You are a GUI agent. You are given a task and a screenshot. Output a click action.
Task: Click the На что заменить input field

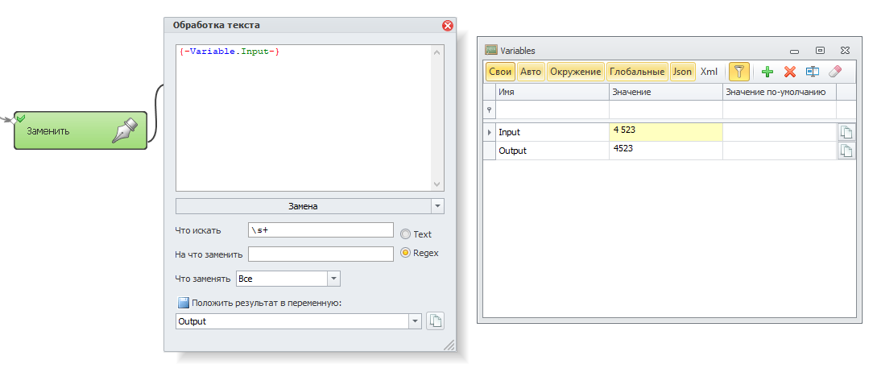(320, 254)
